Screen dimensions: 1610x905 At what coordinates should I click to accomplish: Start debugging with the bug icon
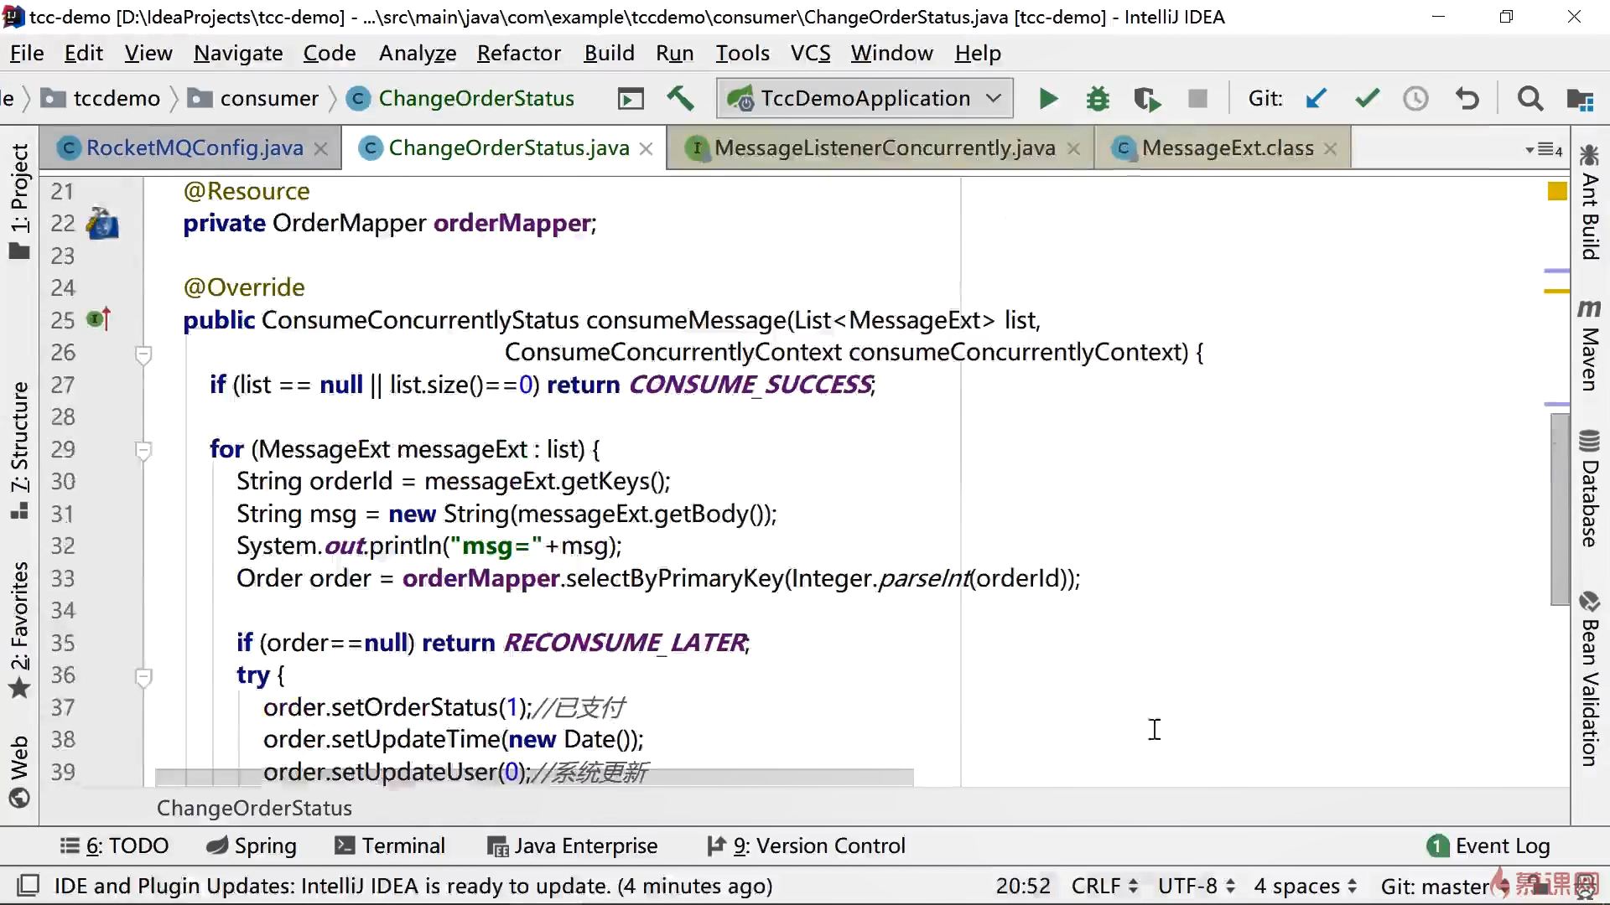(x=1097, y=99)
